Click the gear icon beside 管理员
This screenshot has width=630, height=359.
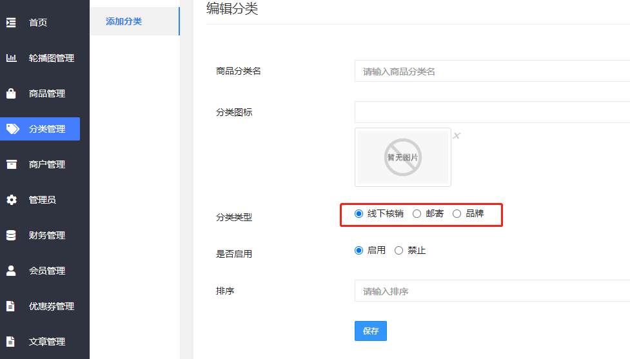click(12, 200)
